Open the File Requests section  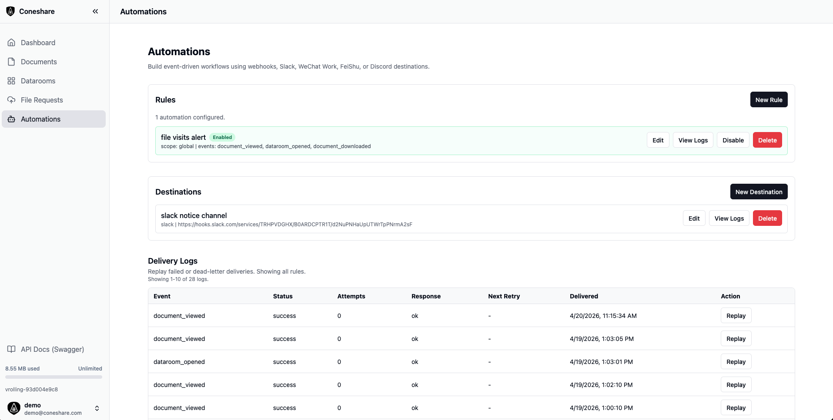(42, 100)
